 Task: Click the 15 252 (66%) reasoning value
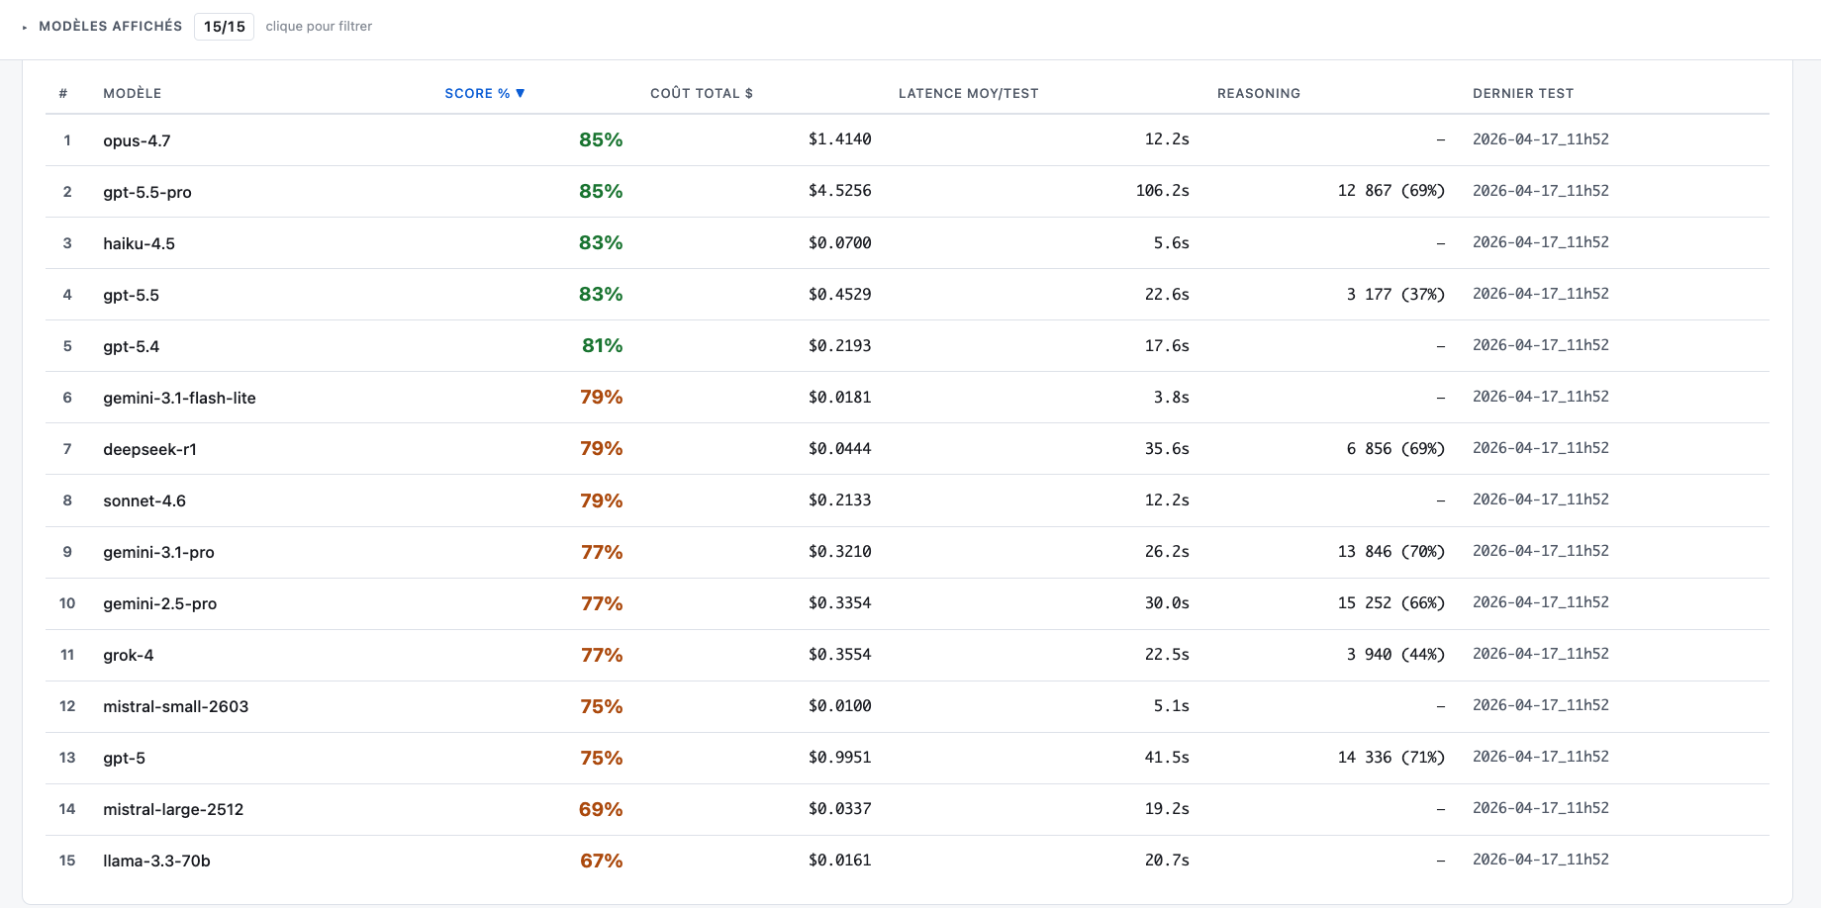pyautogui.click(x=1391, y=602)
